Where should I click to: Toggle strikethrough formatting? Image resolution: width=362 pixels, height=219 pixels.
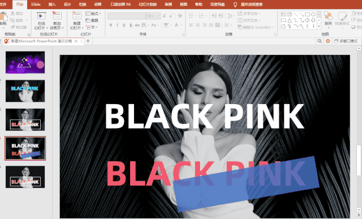(x=137, y=25)
